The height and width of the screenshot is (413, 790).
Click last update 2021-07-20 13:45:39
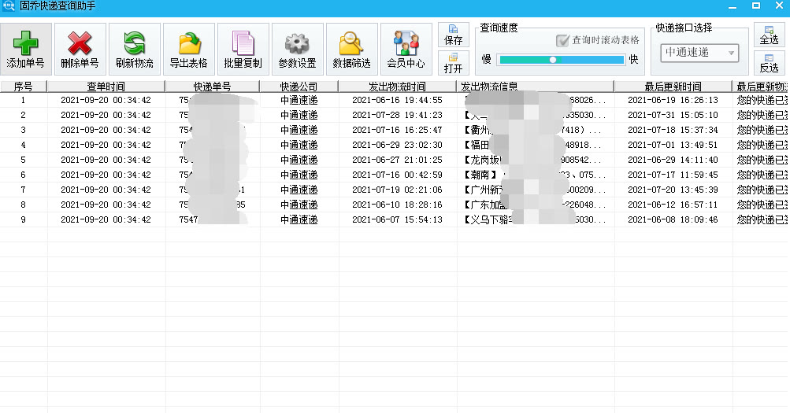point(673,190)
